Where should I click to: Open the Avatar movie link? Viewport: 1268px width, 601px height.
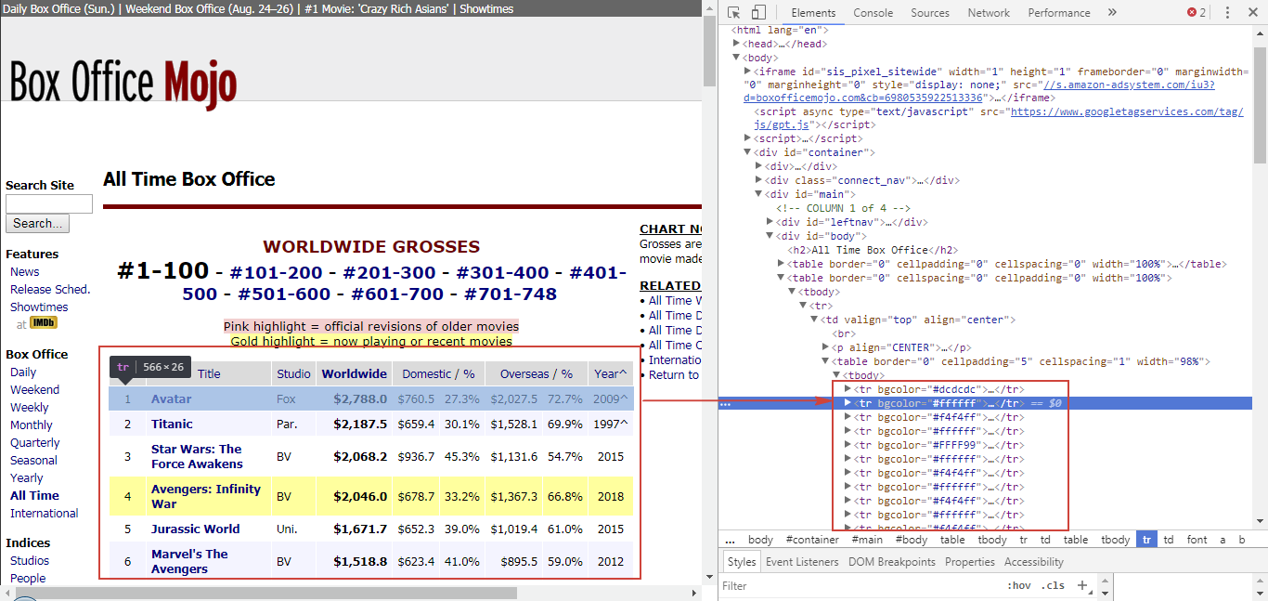pos(172,399)
